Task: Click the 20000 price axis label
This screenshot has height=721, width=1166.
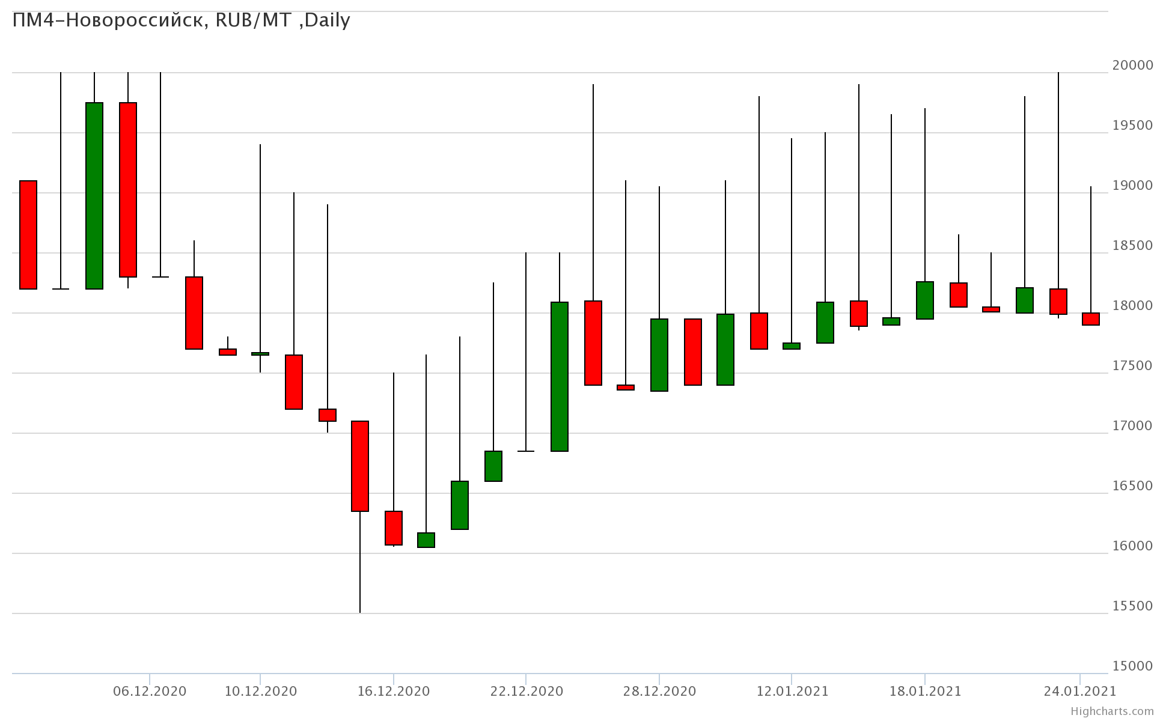Action: (x=1132, y=65)
